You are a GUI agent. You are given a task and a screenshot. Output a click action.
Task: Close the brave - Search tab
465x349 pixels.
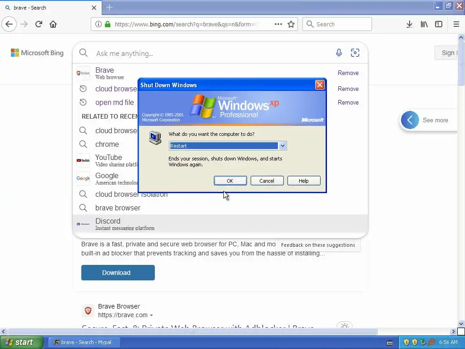click(94, 8)
